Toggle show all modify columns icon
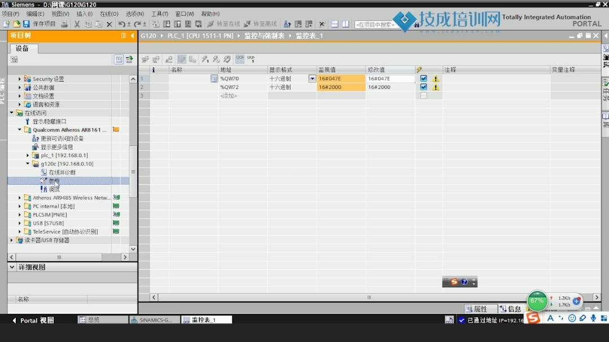Image resolution: width=609 pixels, height=342 pixels. [x=181, y=59]
